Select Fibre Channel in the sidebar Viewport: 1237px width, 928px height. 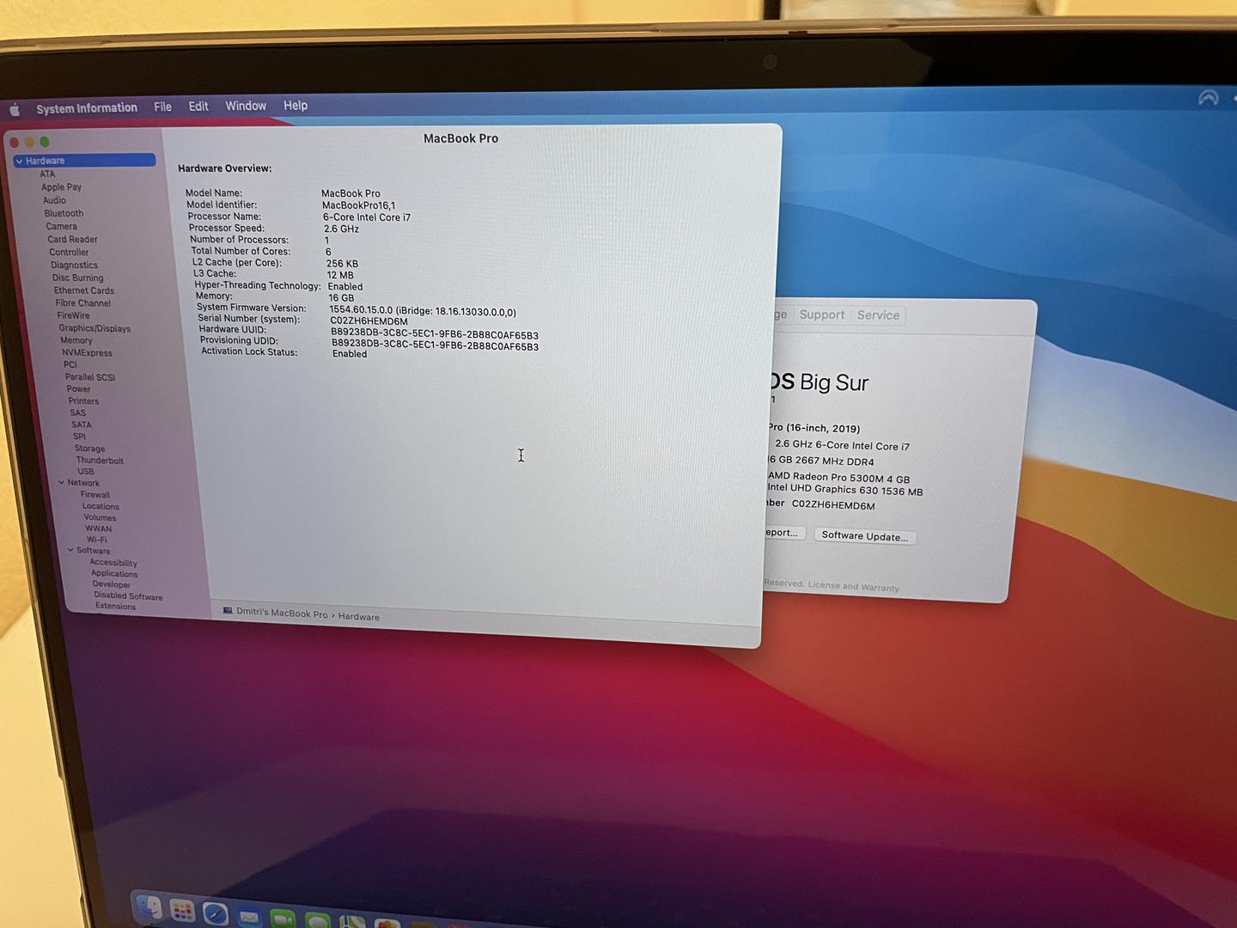83,302
